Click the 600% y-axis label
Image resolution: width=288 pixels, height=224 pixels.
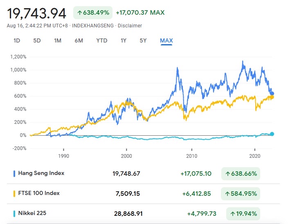pos(20,96)
